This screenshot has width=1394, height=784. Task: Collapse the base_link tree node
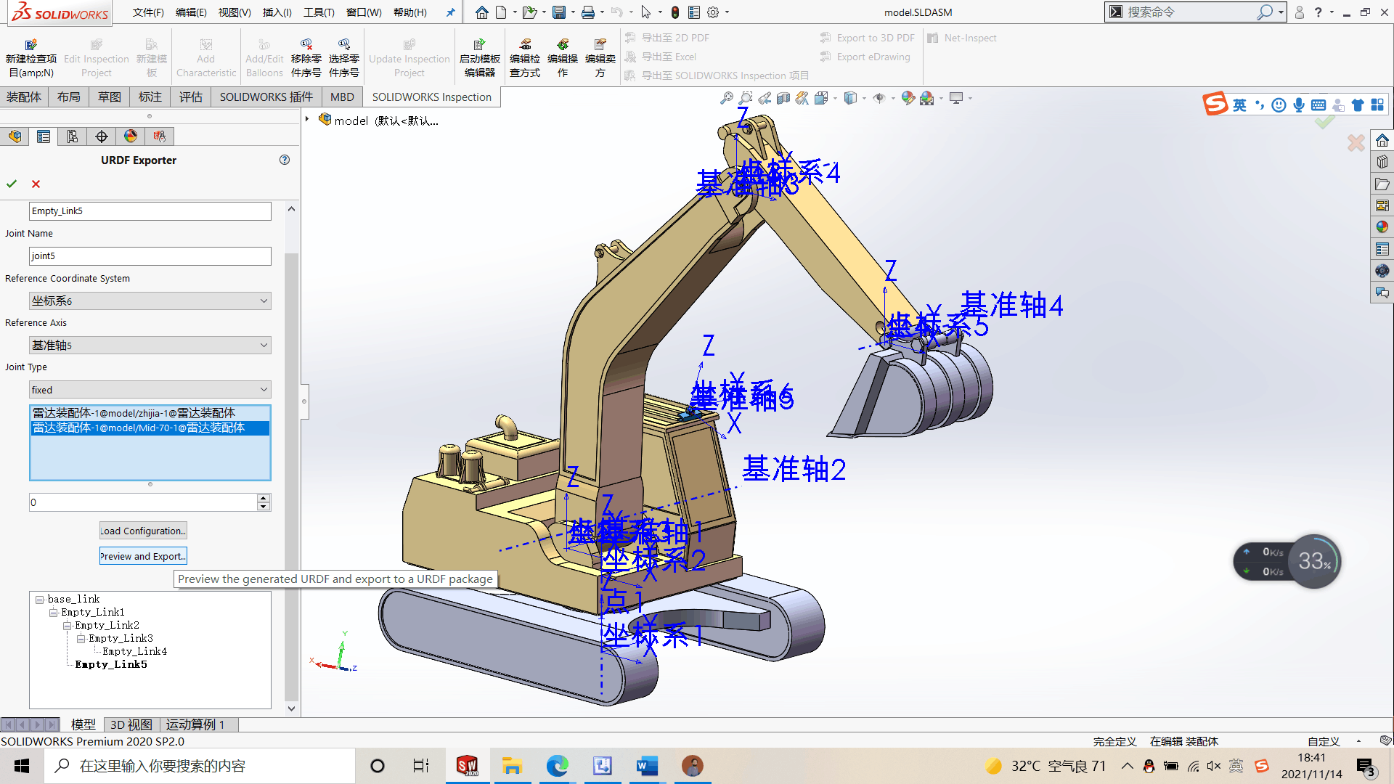coord(40,600)
